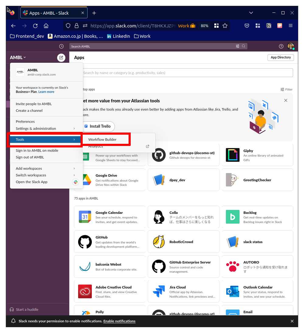
Task: Open the Backlog app icon
Action: 233,217
